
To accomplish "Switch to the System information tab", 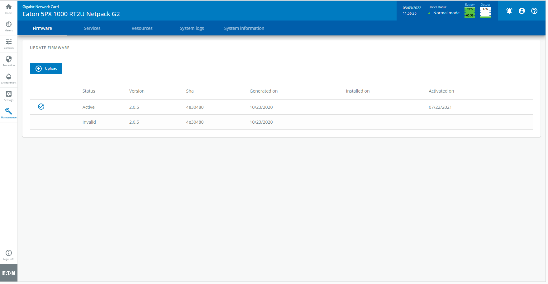I will [x=244, y=28].
